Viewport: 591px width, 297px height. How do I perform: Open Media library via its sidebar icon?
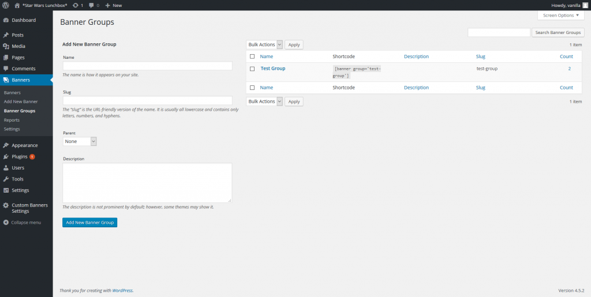click(x=6, y=46)
